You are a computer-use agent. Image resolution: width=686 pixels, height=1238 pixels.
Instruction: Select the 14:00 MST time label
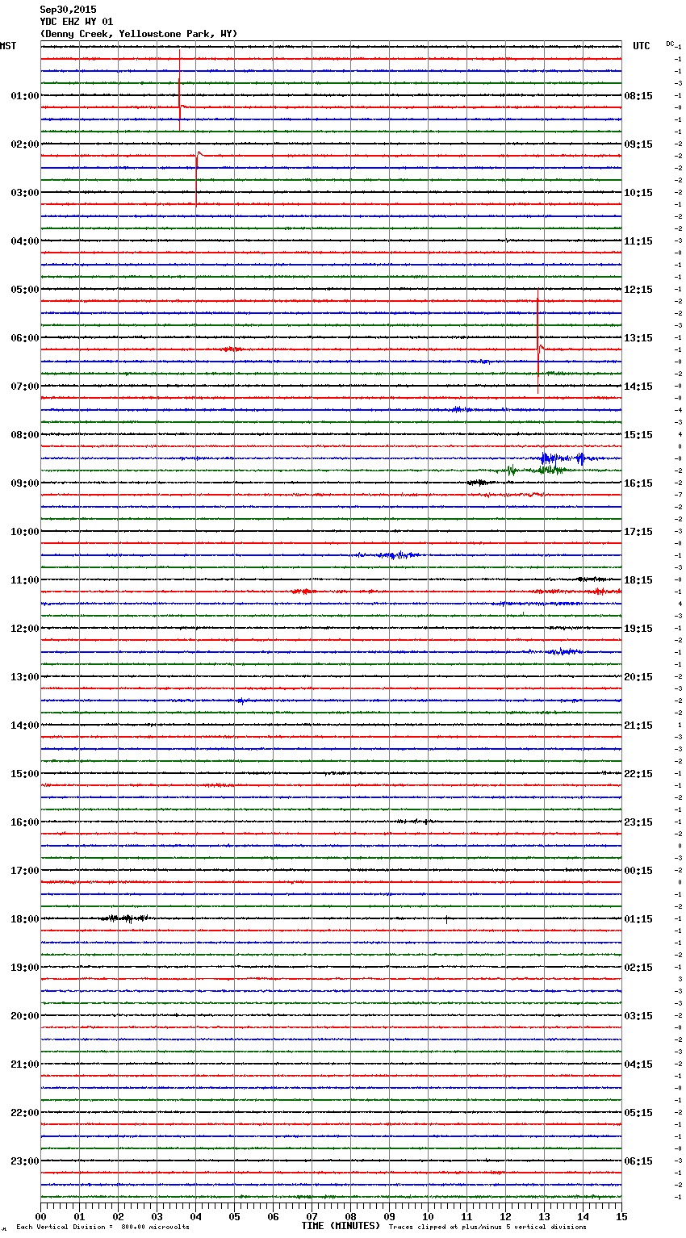[x=25, y=726]
